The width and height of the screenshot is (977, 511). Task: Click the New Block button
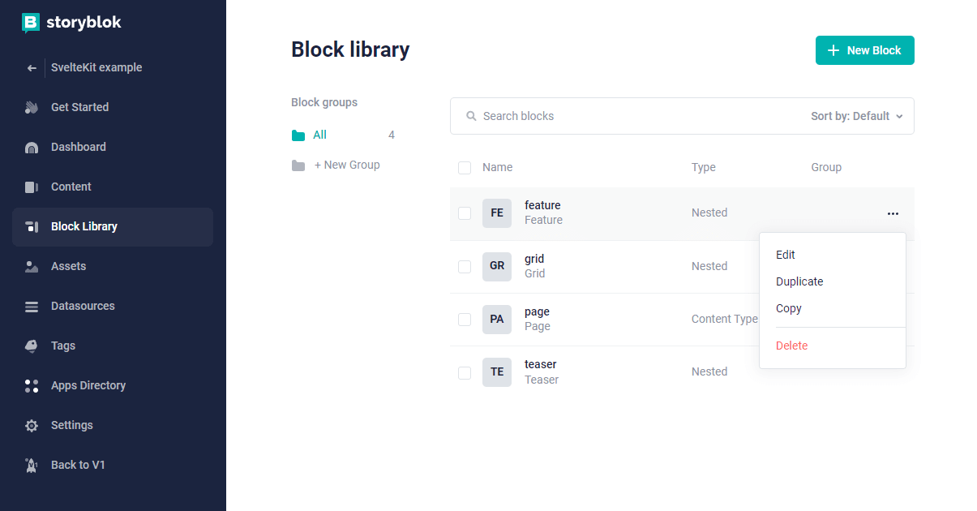point(864,50)
